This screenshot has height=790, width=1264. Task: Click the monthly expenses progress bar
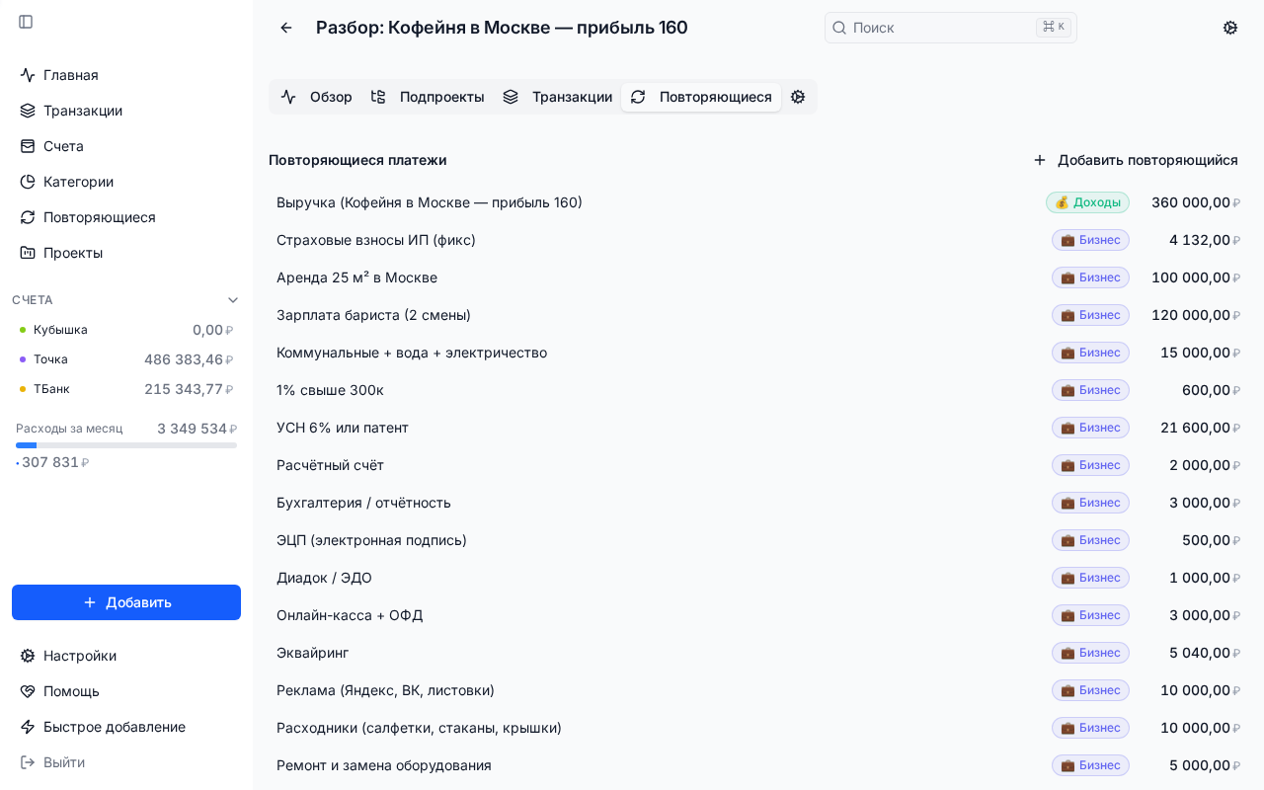tap(126, 445)
